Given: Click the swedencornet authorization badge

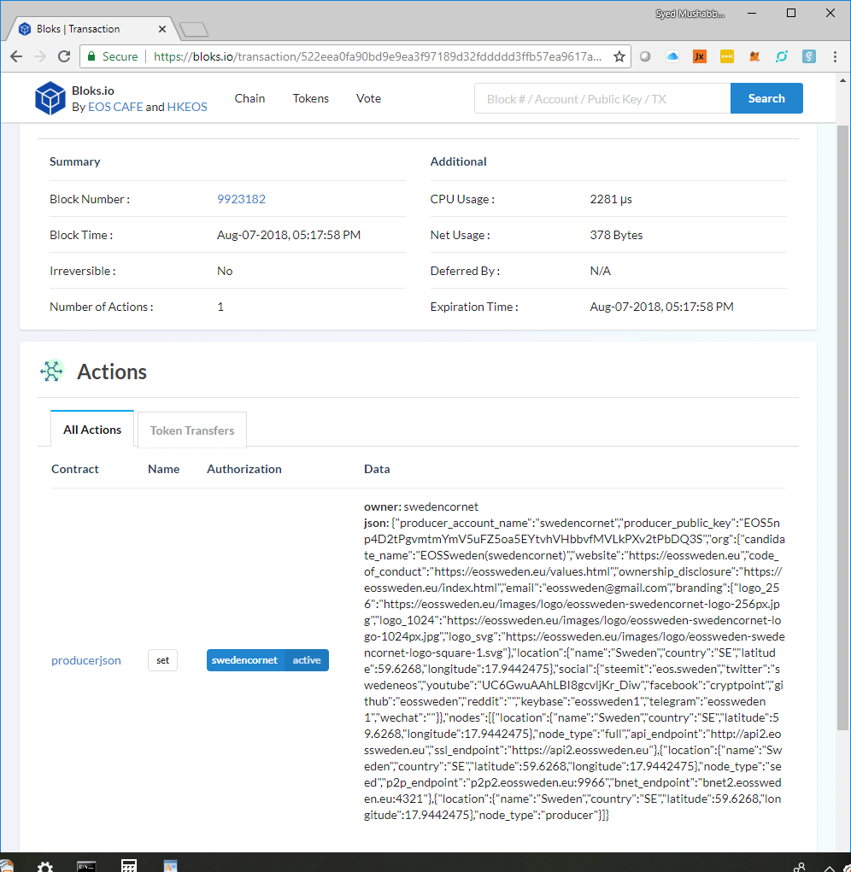Looking at the screenshot, I should (x=244, y=660).
